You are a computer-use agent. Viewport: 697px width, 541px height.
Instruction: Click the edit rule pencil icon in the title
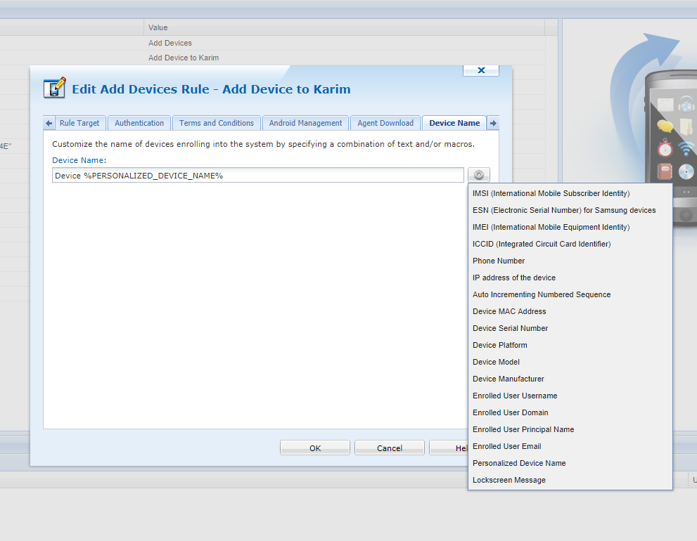click(55, 89)
